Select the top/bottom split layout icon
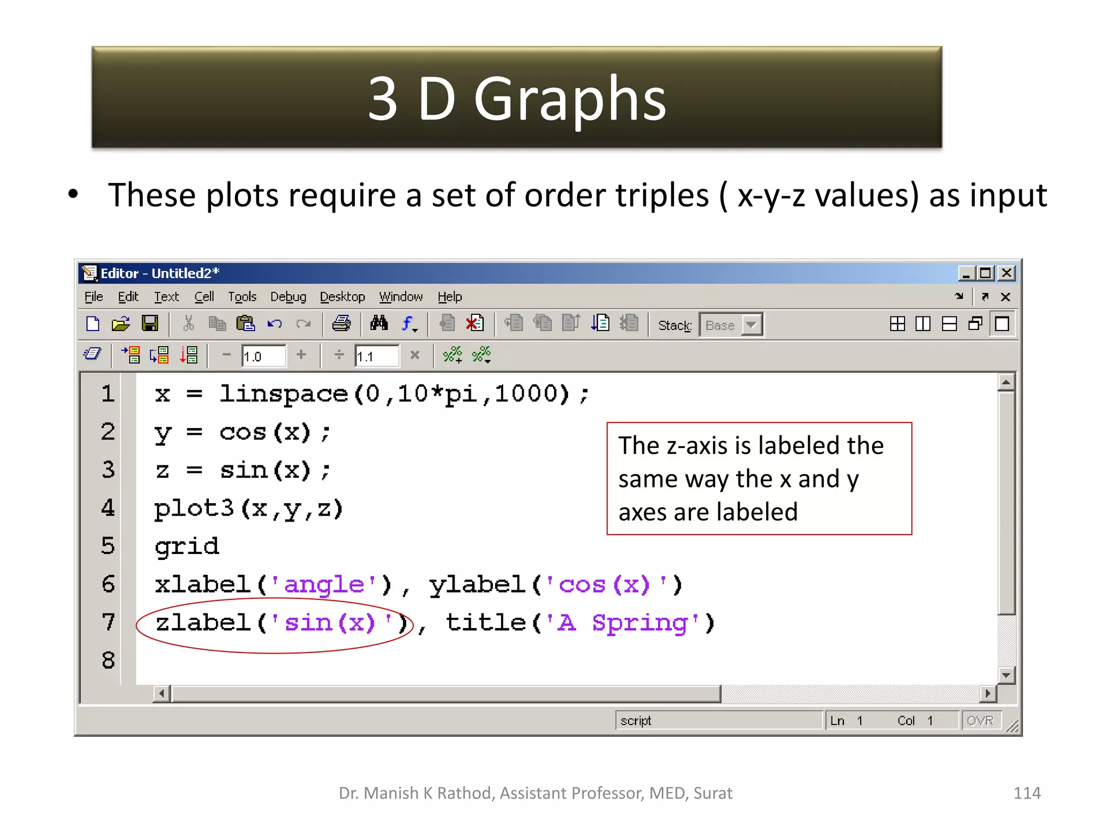The height and width of the screenshot is (831, 1108). [949, 324]
